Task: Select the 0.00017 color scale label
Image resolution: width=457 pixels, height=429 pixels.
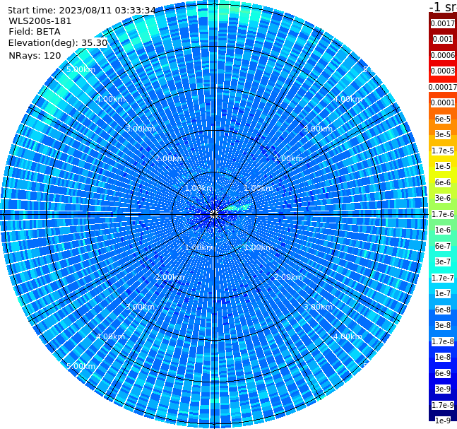Action: pos(443,87)
